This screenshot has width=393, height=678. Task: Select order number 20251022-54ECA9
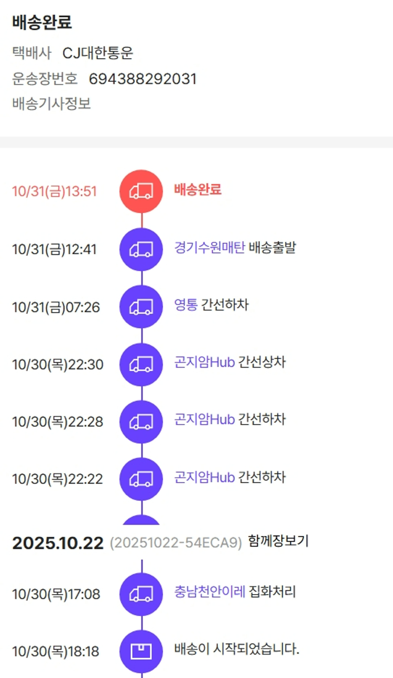tap(176, 543)
